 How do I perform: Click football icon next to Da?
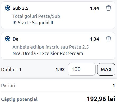pyautogui.click(x=8, y=39)
